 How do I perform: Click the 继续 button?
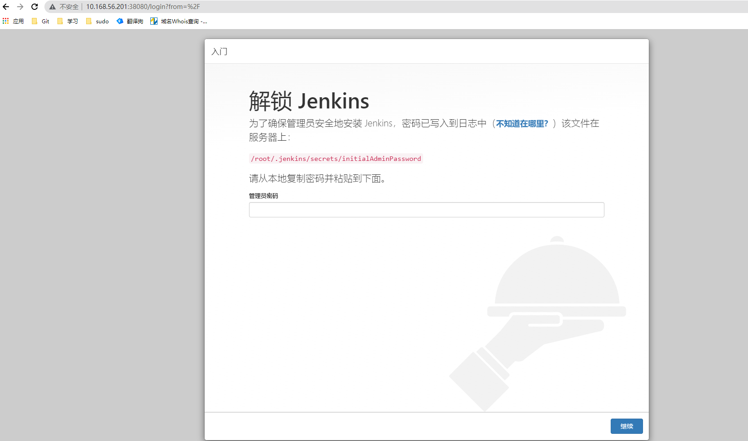click(627, 426)
